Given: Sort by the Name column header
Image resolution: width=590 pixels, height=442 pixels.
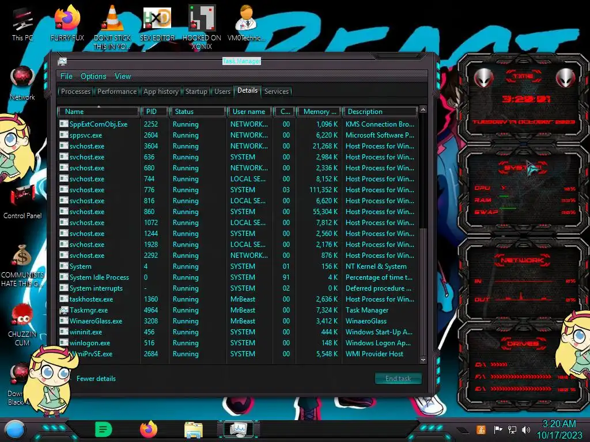Looking at the screenshot, I should tap(99, 112).
